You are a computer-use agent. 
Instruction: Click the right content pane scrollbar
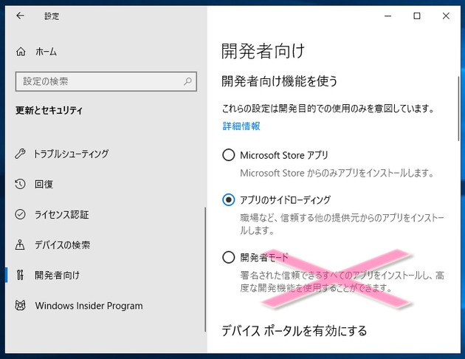[x=458, y=109]
